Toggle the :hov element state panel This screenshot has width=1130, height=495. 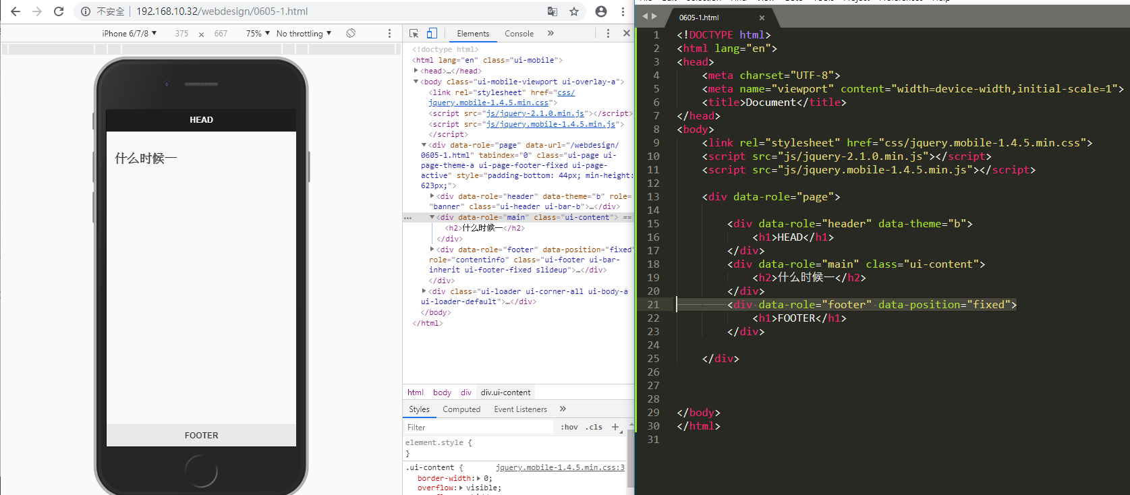pyautogui.click(x=569, y=427)
